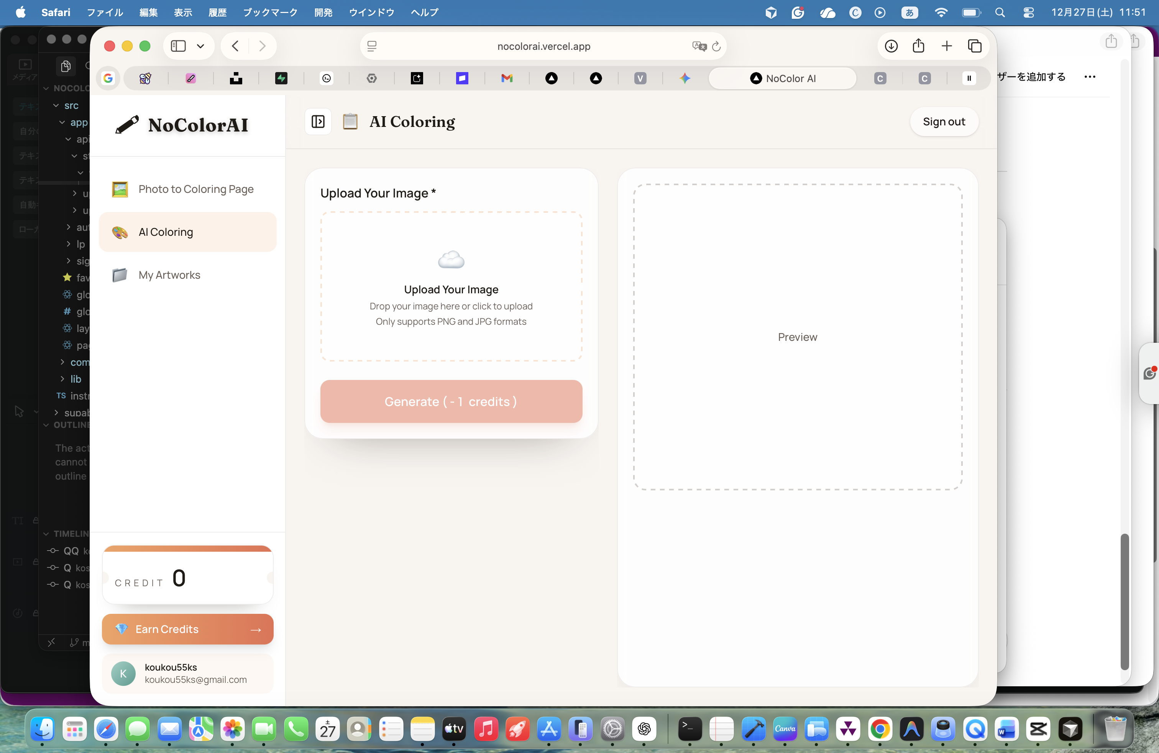Screen dimensions: 1159x753
Task: Open the ブックマーク menu in menu bar
Action: (x=270, y=12)
